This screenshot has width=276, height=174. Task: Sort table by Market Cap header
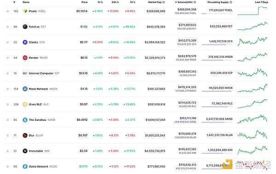pos(155,2)
